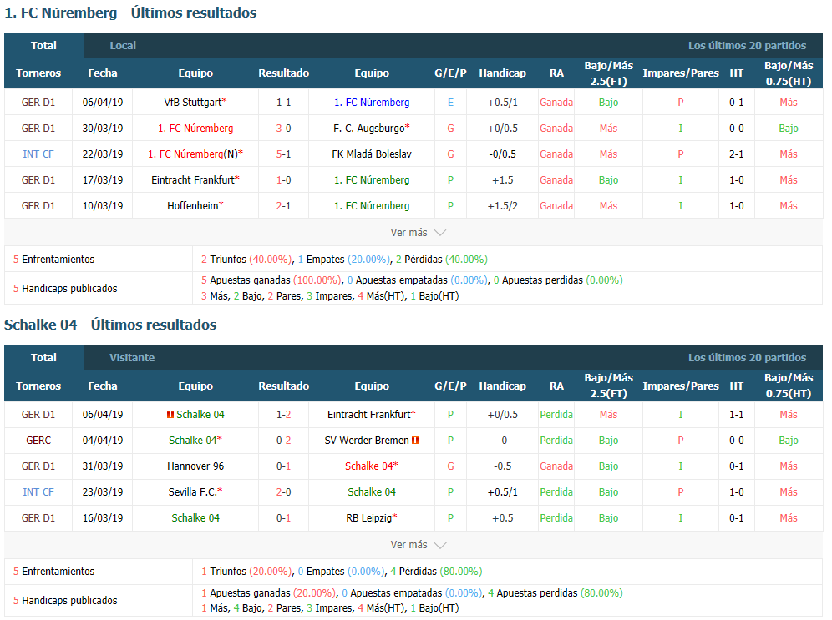
Task: Click the red card icon before Schalke 04 on 06/04/19
Action: coord(170,415)
